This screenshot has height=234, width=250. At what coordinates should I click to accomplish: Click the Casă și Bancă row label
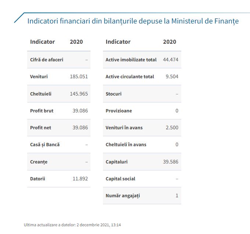[45, 145]
